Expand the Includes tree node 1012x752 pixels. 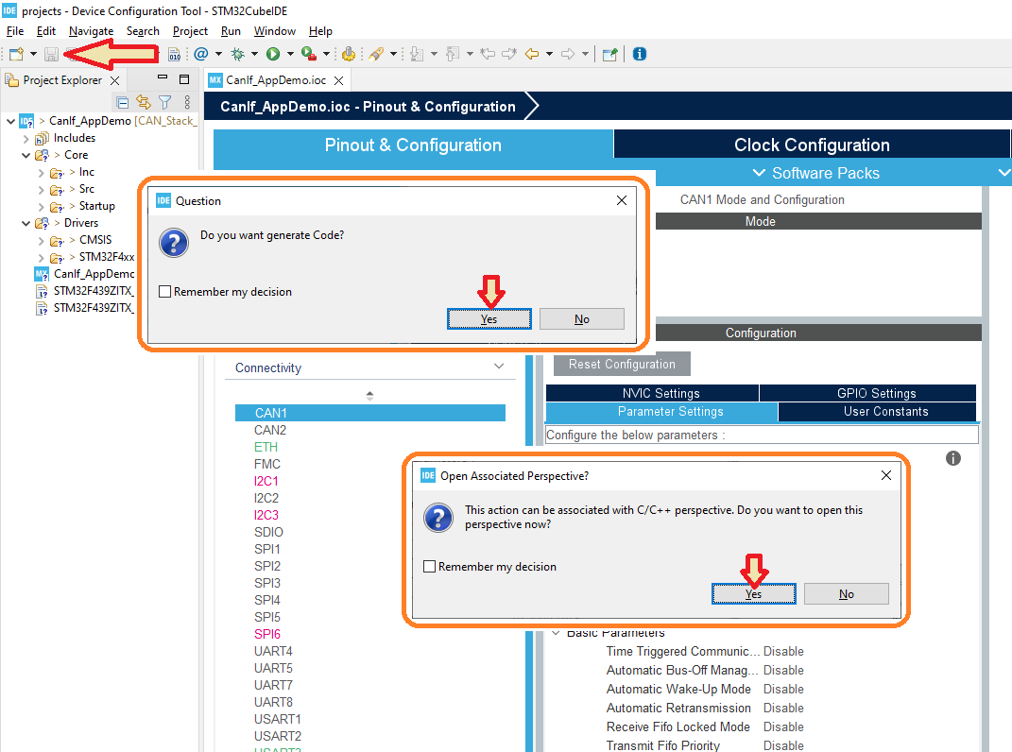26,138
